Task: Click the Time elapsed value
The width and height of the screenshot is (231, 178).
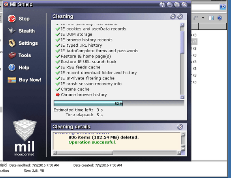Action: pyautogui.click(x=100, y=115)
